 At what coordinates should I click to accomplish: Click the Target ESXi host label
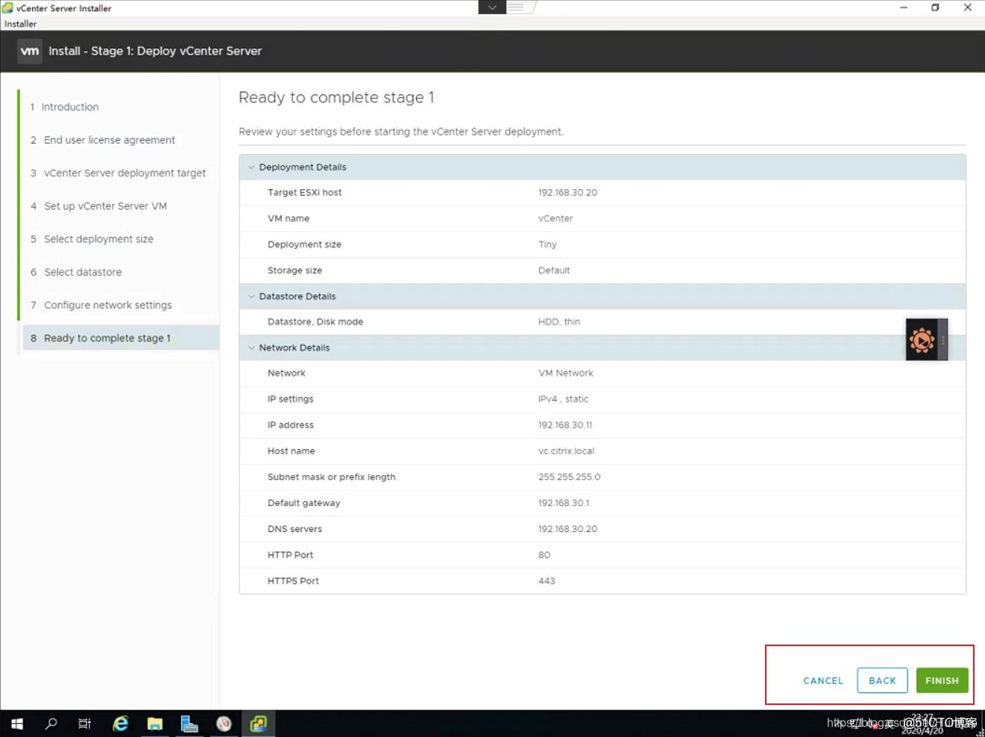pos(304,192)
